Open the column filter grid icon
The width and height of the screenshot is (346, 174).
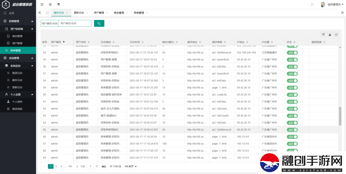coord(323,34)
